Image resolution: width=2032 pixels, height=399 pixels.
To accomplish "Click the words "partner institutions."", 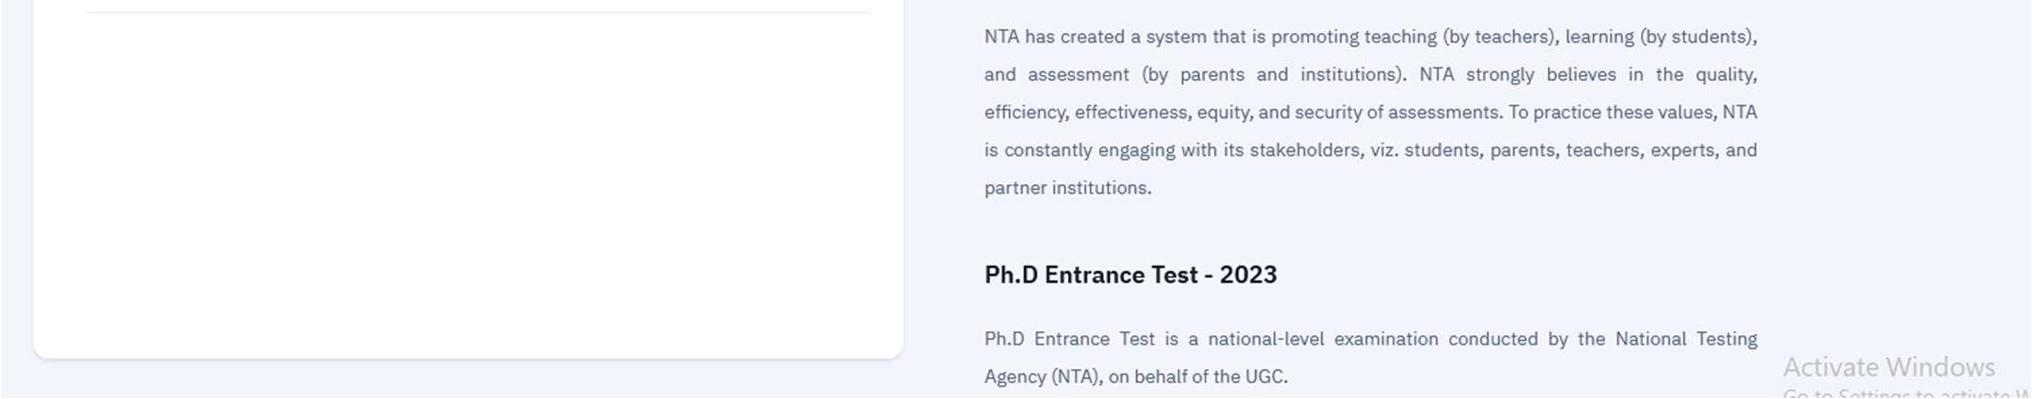I will click(1067, 188).
